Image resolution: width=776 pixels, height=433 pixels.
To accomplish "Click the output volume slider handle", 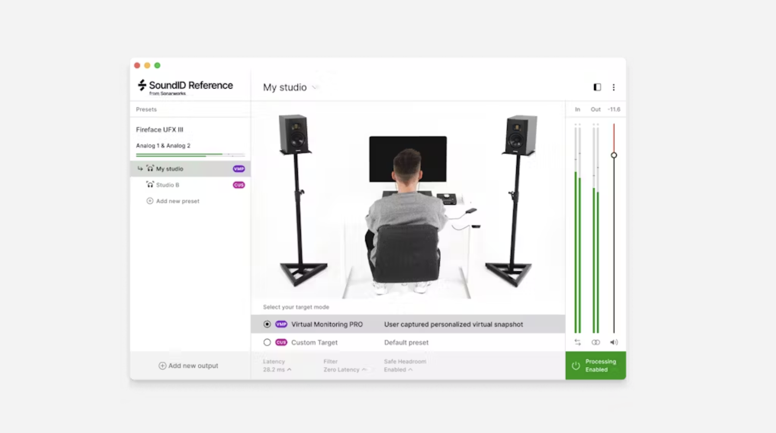I will 614,155.
